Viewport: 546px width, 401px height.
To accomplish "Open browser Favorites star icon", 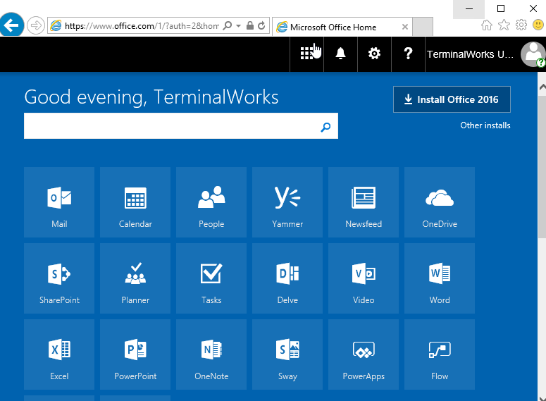I will pyautogui.click(x=504, y=25).
